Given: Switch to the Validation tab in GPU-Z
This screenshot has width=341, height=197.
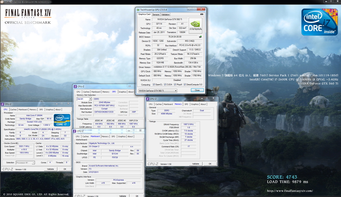Looking at the screenshot, I should pyautogui.click(x=166, y=14).
